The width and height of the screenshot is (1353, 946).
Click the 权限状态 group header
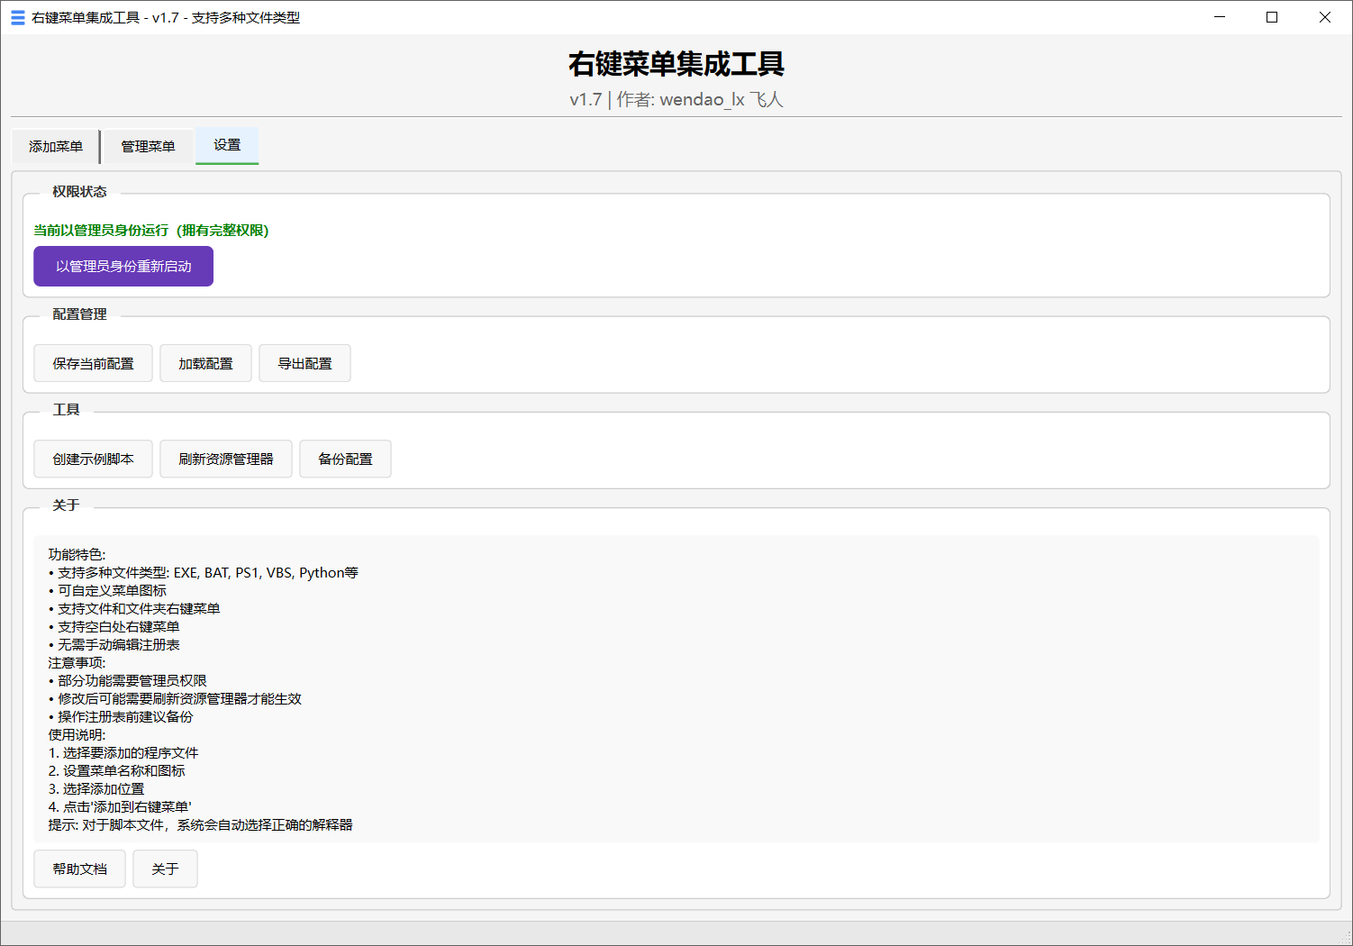tap(81, 192)
